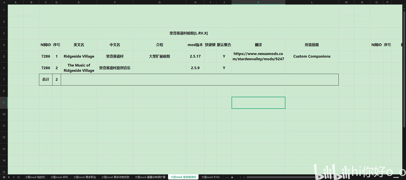Select the active 大型mod-里奇赛德村 sheet tab
The height and width of the screenshot is (180, 406).
[x=183, y=177]
